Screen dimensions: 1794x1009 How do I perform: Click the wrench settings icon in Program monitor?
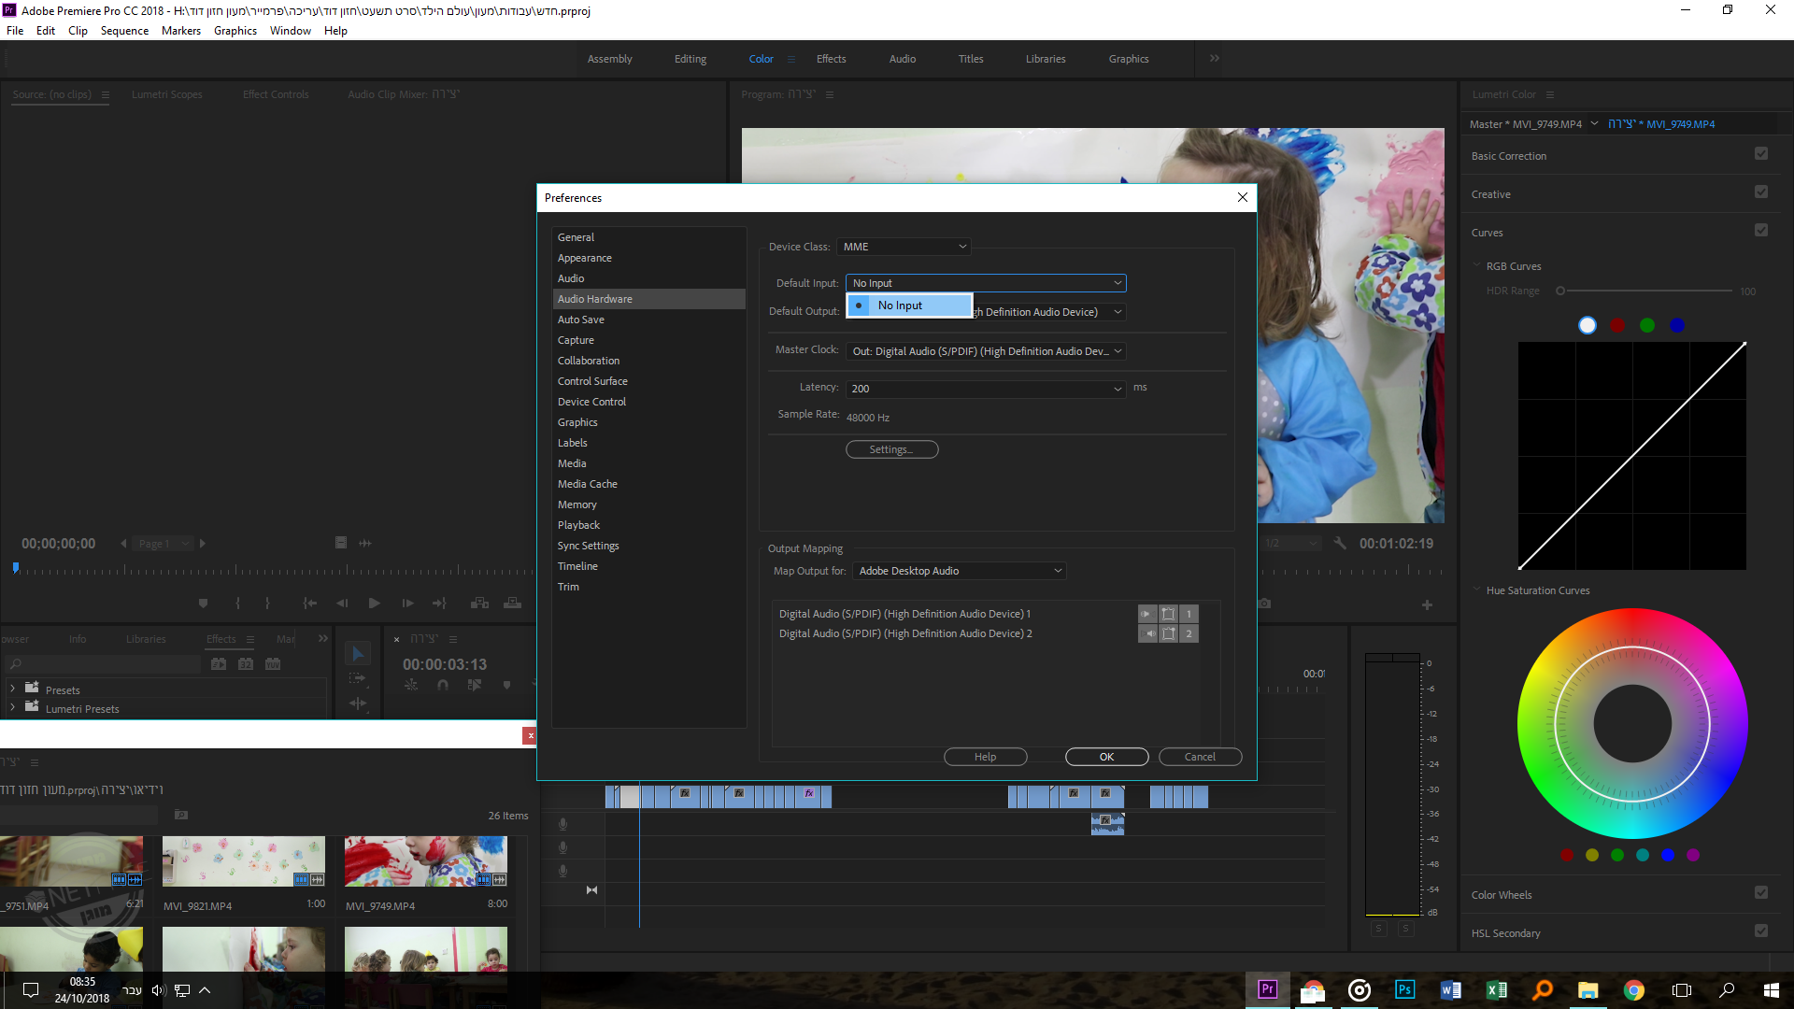[x=1340, y=544]
